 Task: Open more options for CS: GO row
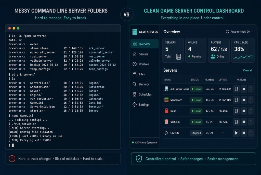pos(251,133)
